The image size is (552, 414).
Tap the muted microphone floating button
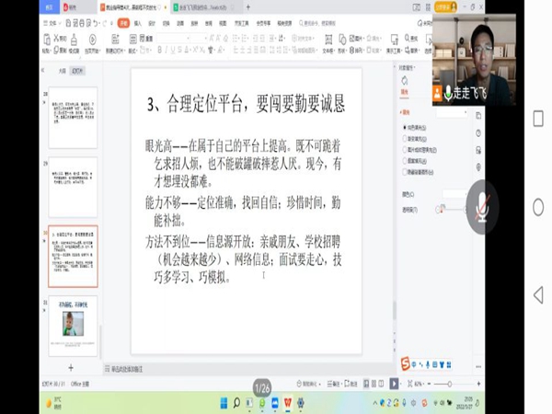tap(482, 205)
